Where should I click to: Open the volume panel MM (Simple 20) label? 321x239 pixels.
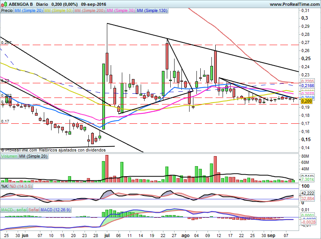pos(33,157)
